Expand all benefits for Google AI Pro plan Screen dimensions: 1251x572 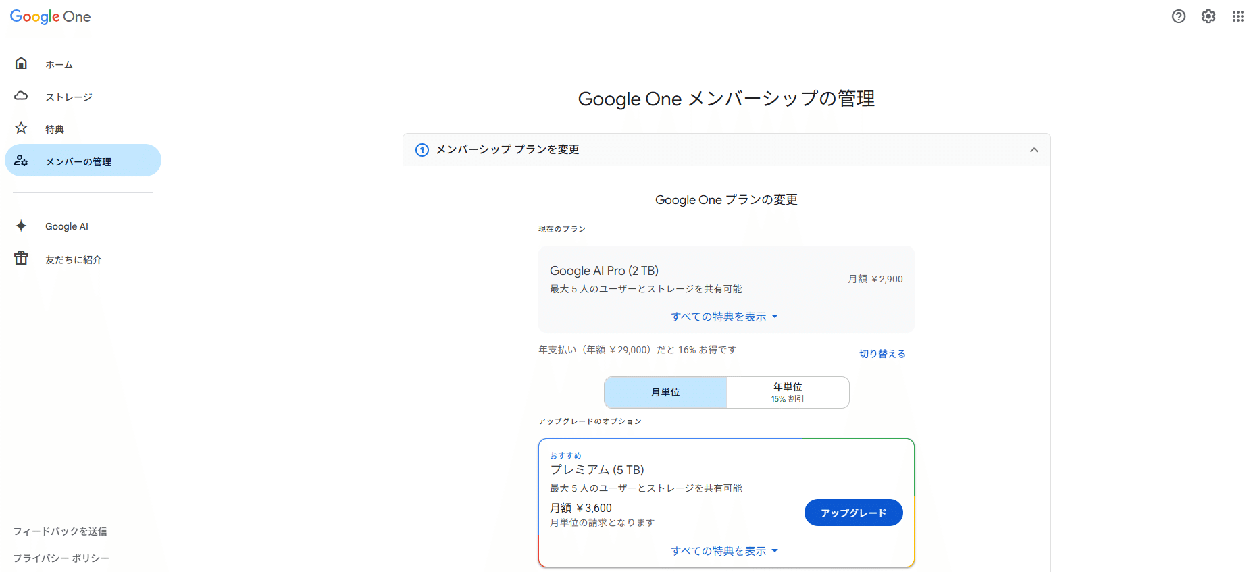(x=725, y=317)
